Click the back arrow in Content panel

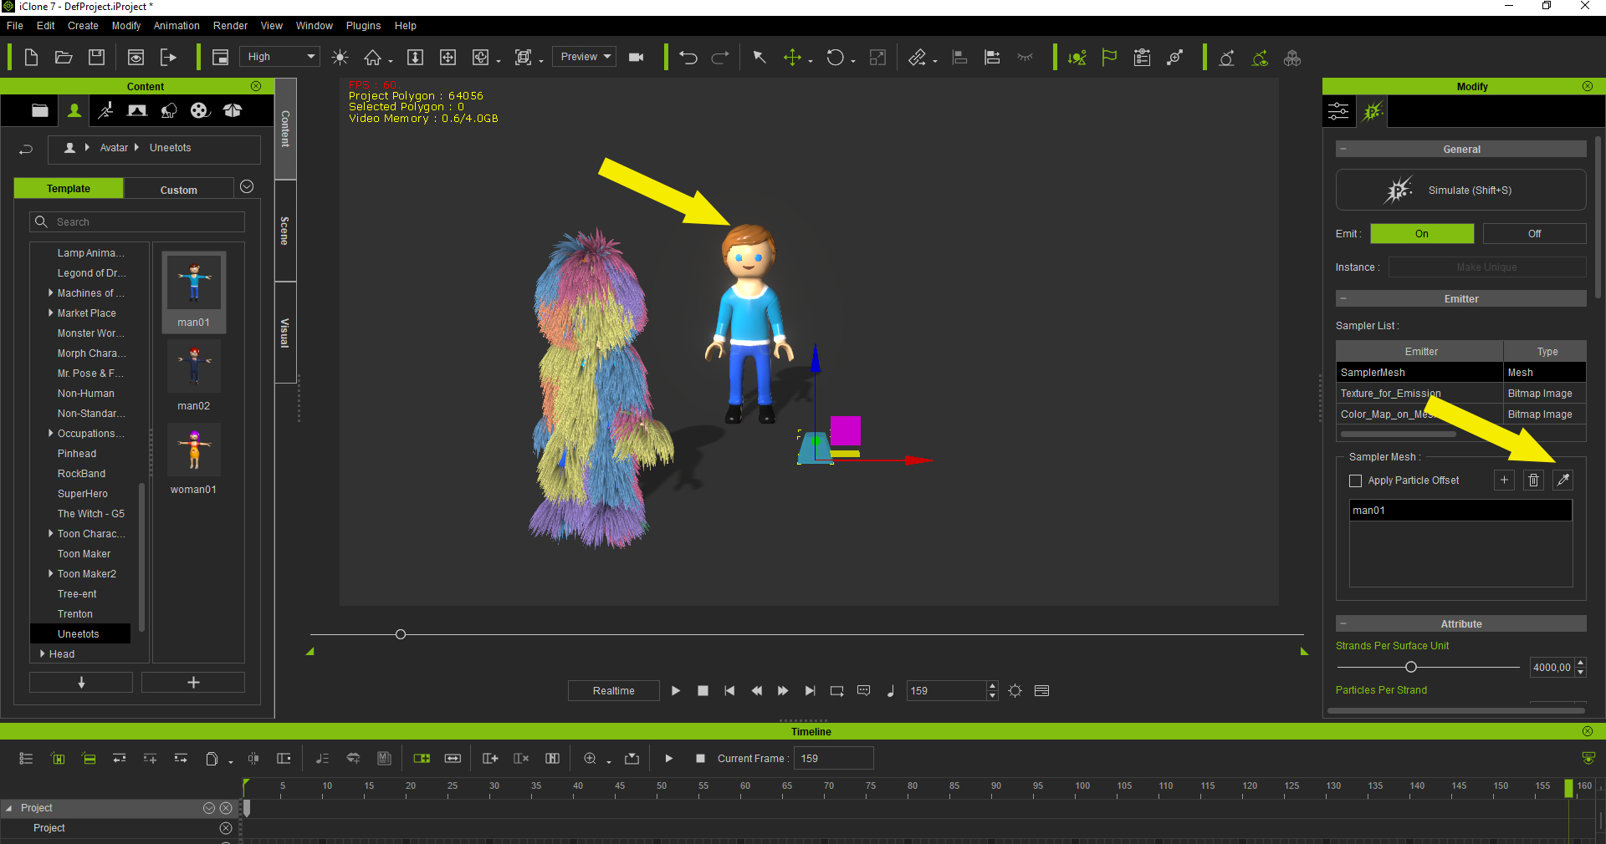pos(26,149)
